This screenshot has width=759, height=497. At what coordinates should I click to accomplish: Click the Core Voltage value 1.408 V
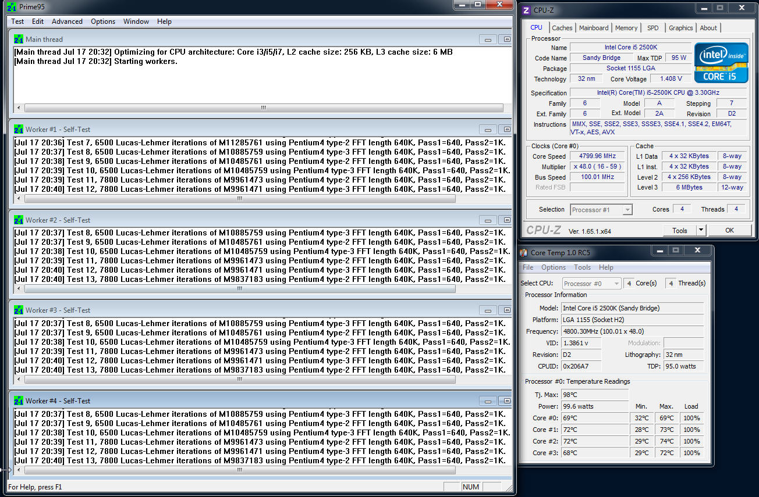(671, 78)
